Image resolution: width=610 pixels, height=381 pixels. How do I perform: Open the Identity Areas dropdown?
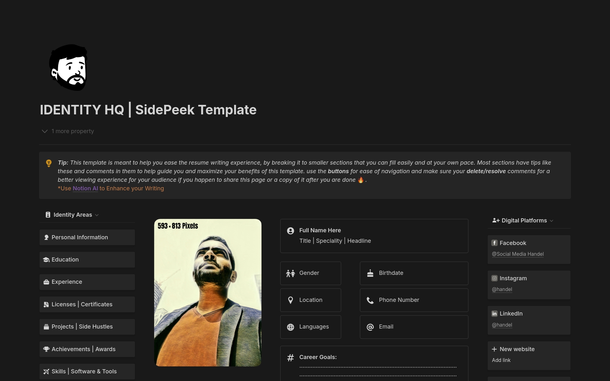pos(72,215)
